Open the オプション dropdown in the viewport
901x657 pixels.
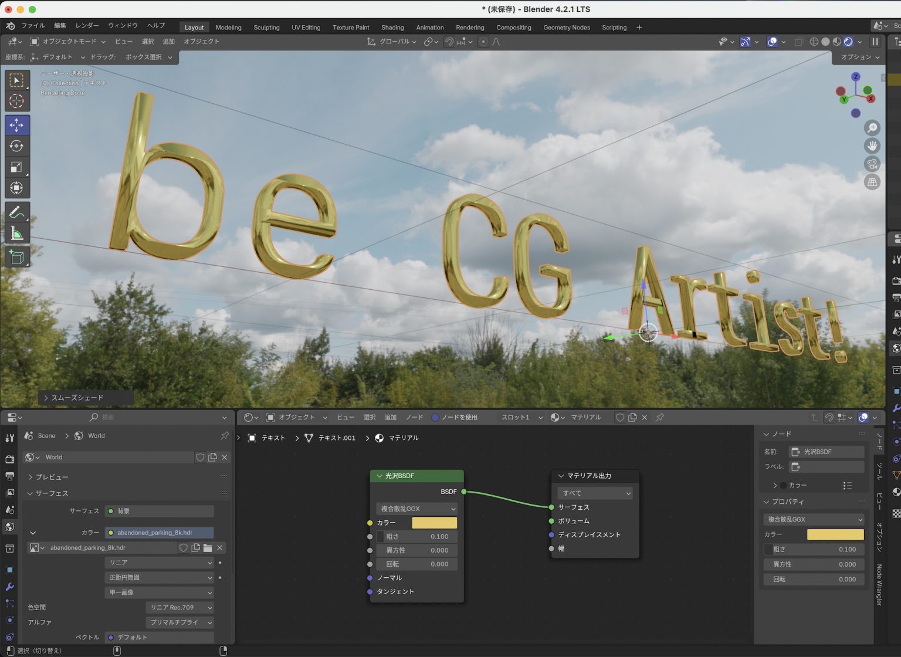[857, 57]
